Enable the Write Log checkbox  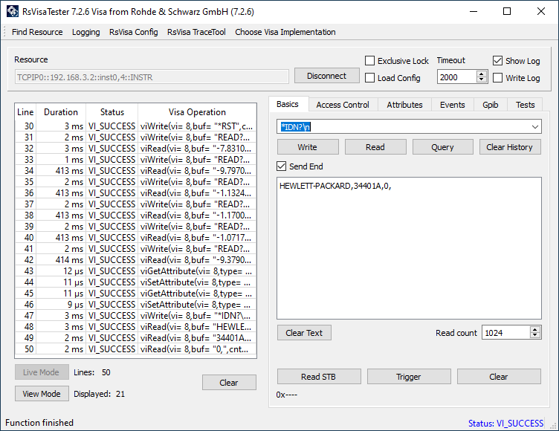pyautogui.click(x=498, y=78)
